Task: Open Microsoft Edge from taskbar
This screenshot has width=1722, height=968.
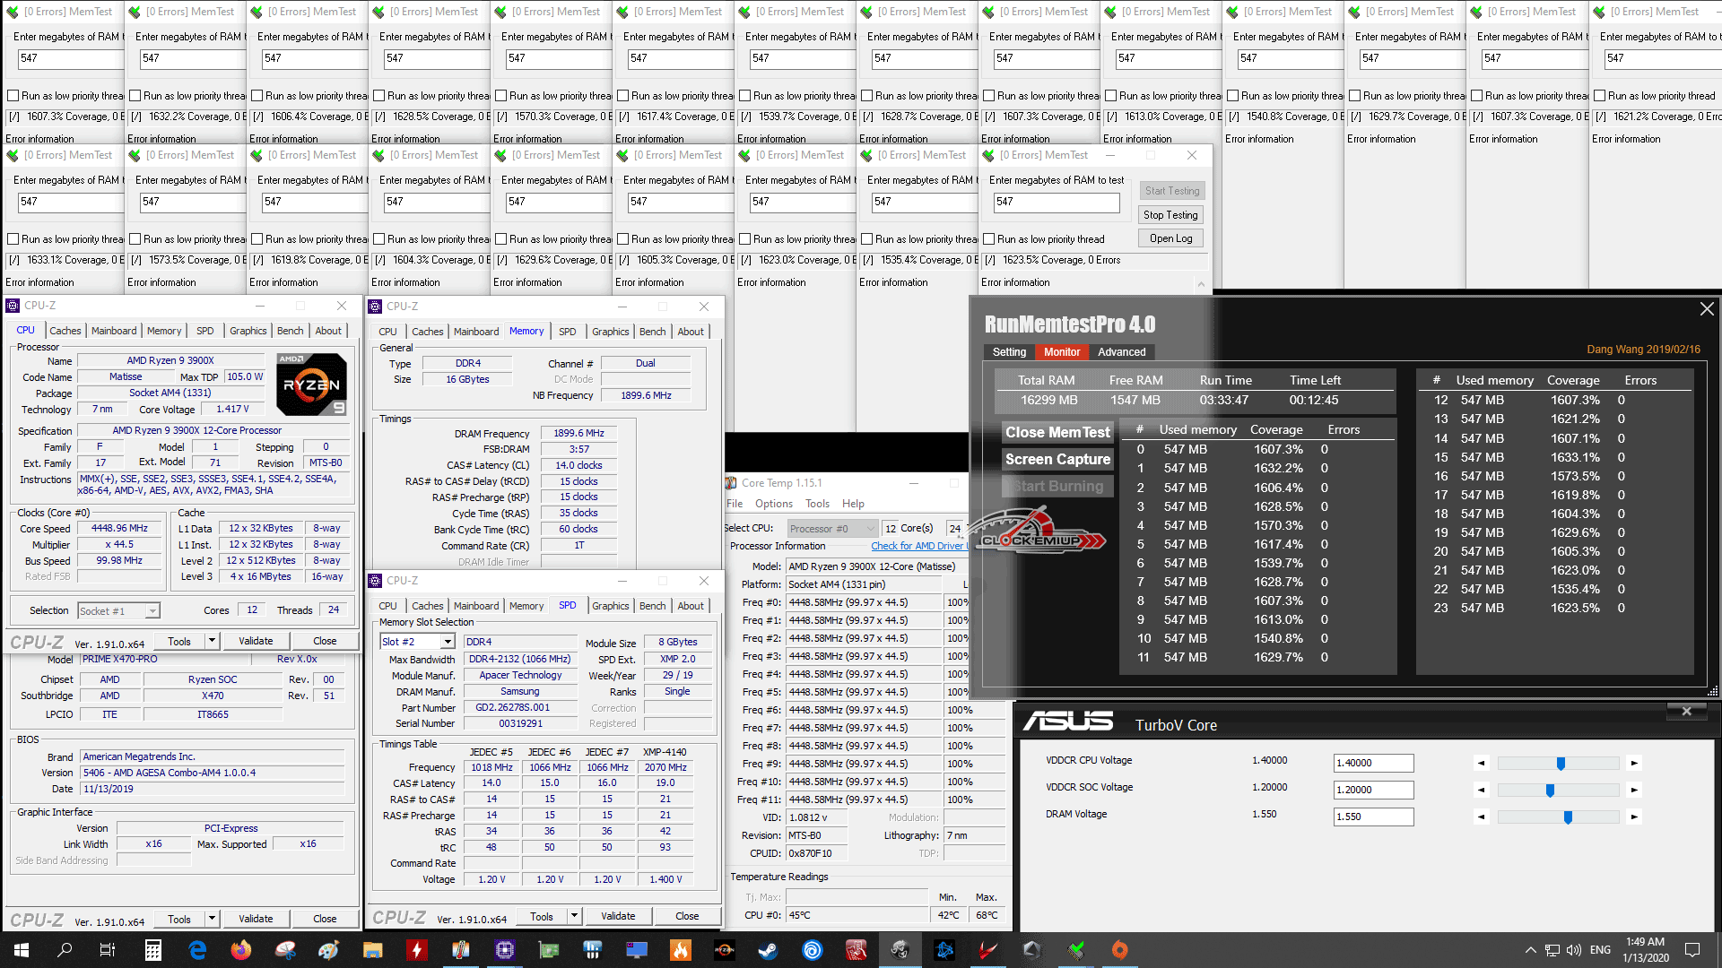Action: 197,950
